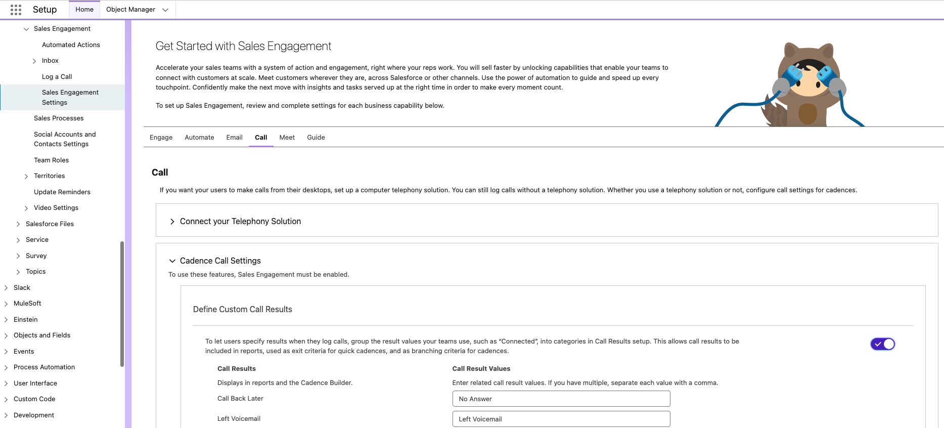
Task: Expand the Salesforce Files node
Action: (x=18, y=224)
